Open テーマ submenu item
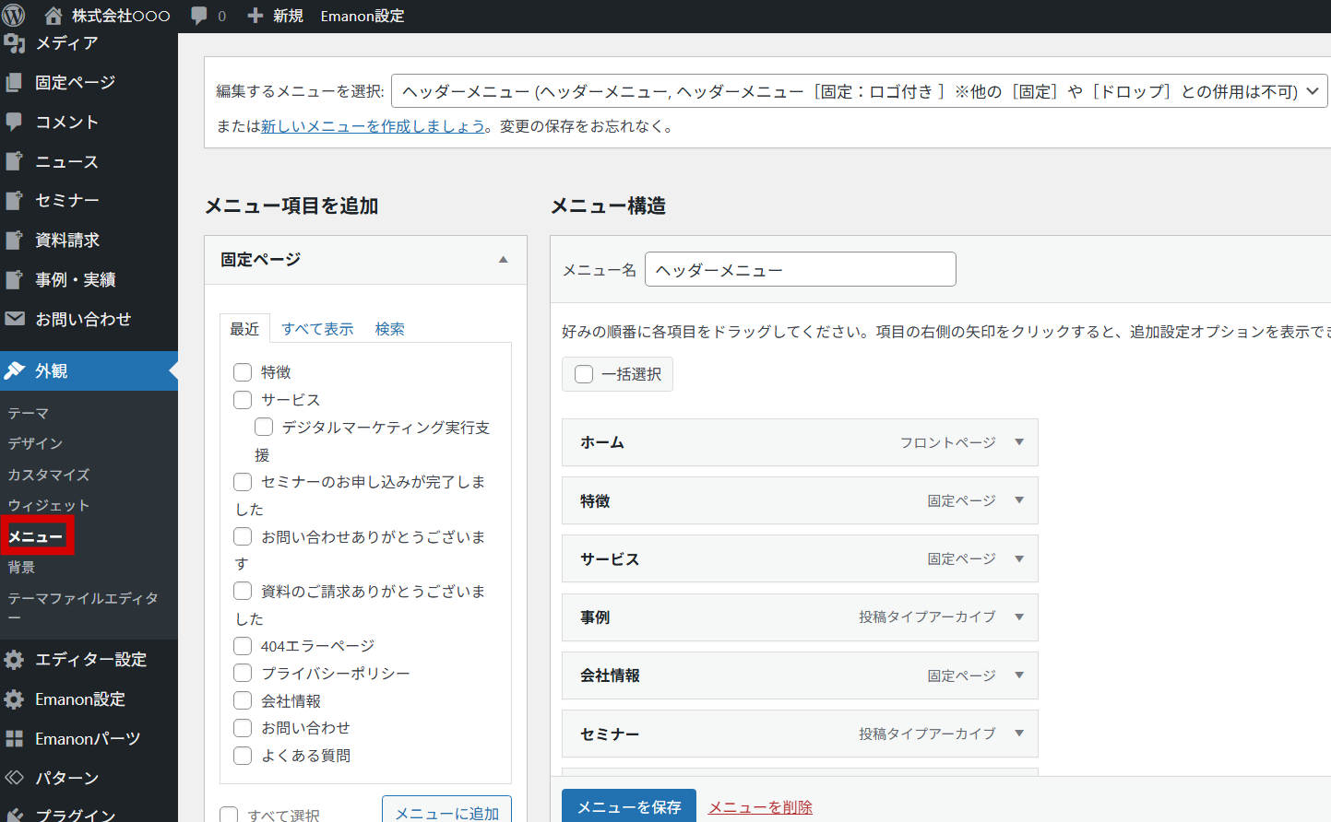The image size is (1331, 822). (x=29, y=414)
